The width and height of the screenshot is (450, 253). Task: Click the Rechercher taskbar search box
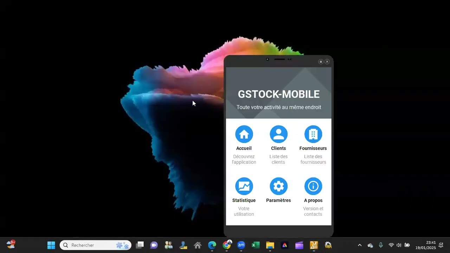(x=96, y=245)
